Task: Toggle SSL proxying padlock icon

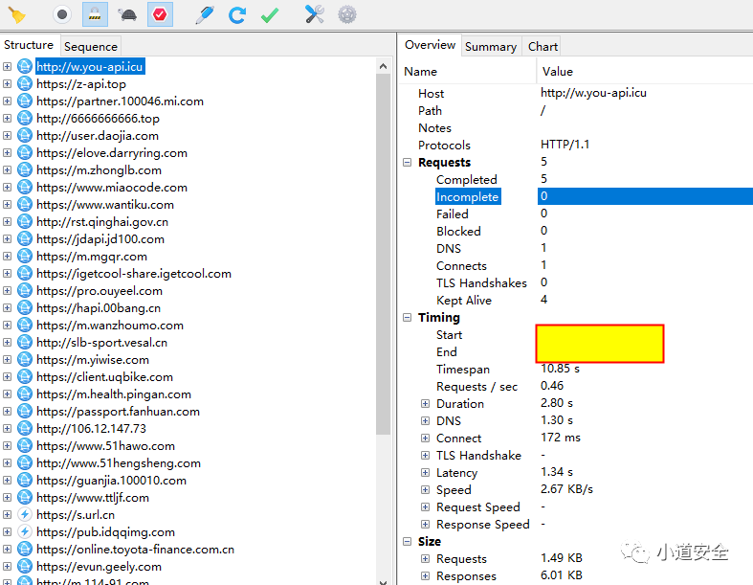Action: 94,14
